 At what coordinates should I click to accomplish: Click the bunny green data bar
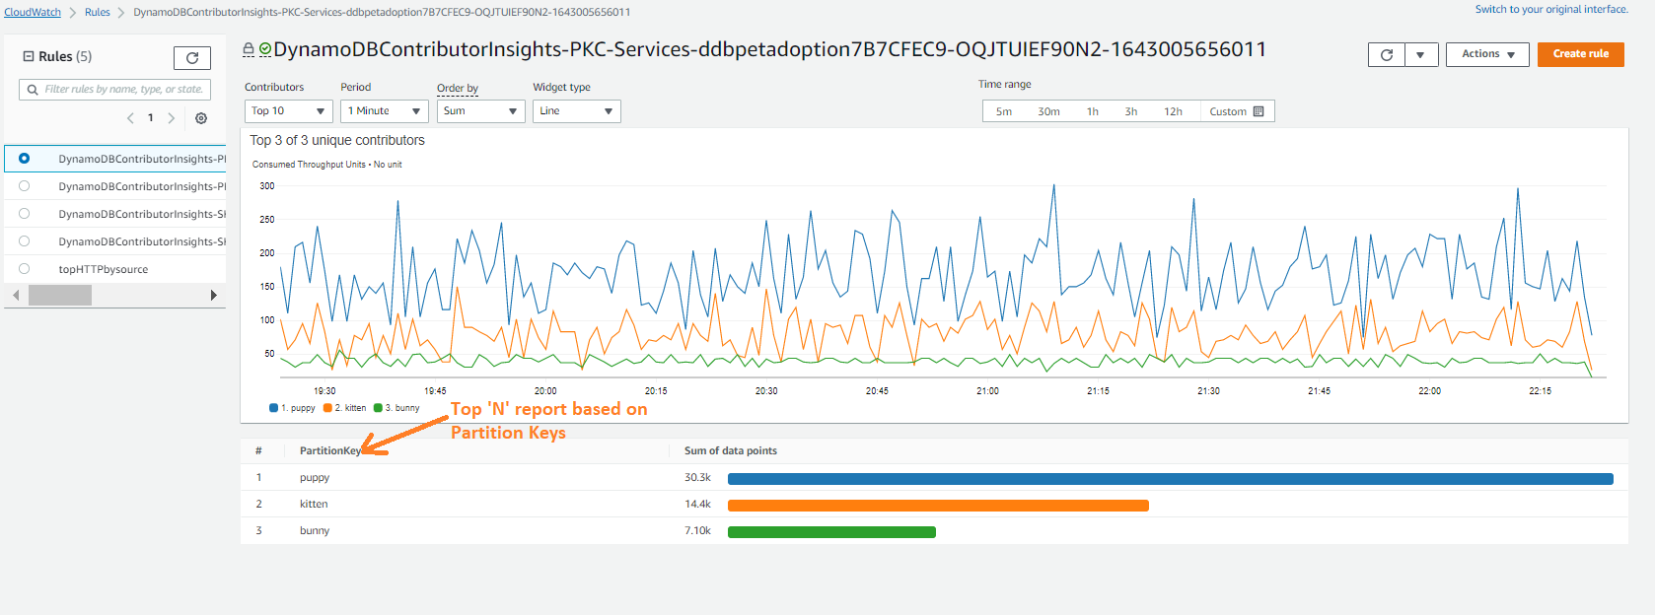831,532
